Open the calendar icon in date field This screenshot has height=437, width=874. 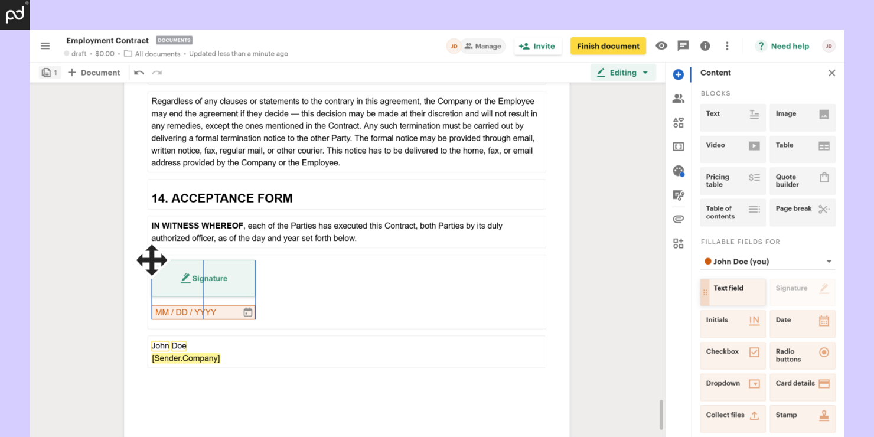coord(248,312)
